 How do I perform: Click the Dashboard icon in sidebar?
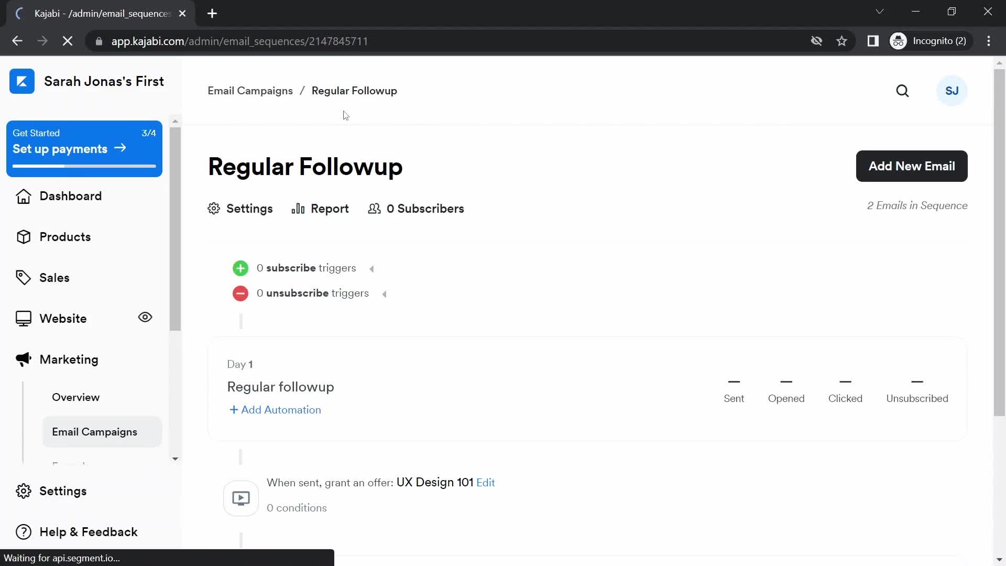[x=24, y=197]
